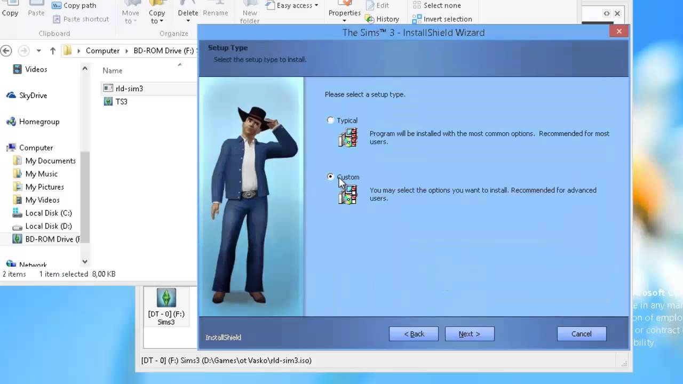Click Rename in the Organize group
The height and width of the screenshot is (384, 683).
215,13
